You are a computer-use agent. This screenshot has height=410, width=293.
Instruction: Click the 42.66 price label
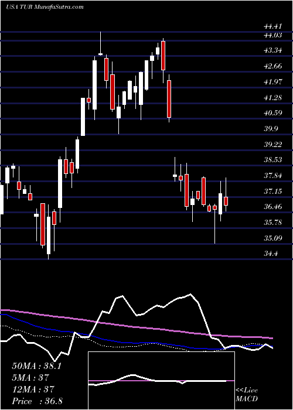pyautogui.click(x=273, y=66)
